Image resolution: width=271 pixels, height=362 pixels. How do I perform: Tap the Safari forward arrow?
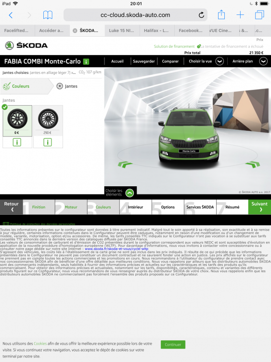29,15
